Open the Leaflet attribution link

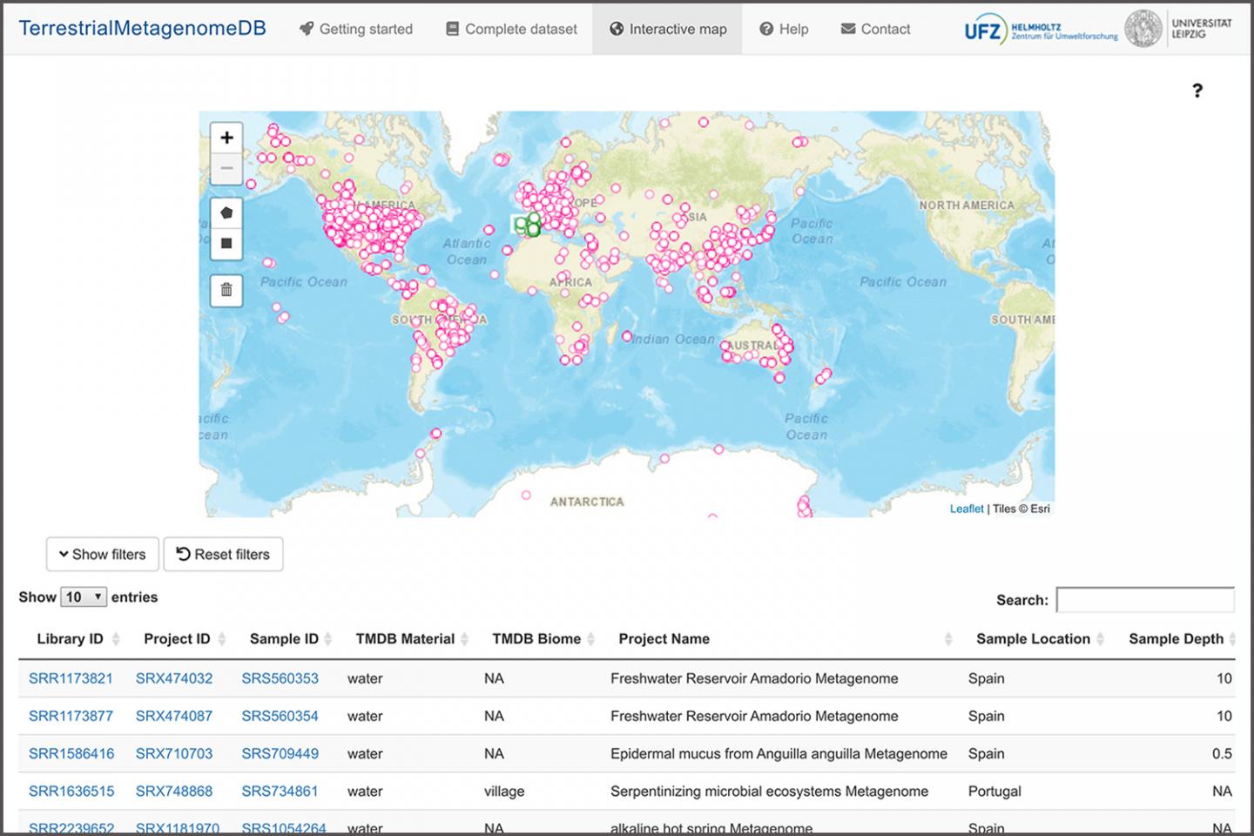[967, 509]
